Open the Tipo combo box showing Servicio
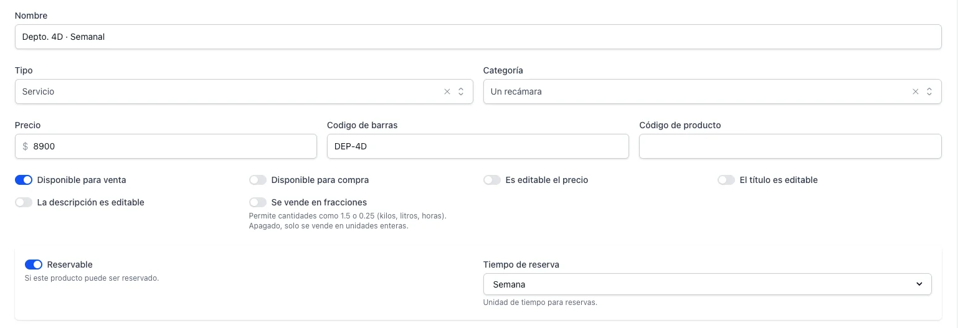 click(244, 91)
